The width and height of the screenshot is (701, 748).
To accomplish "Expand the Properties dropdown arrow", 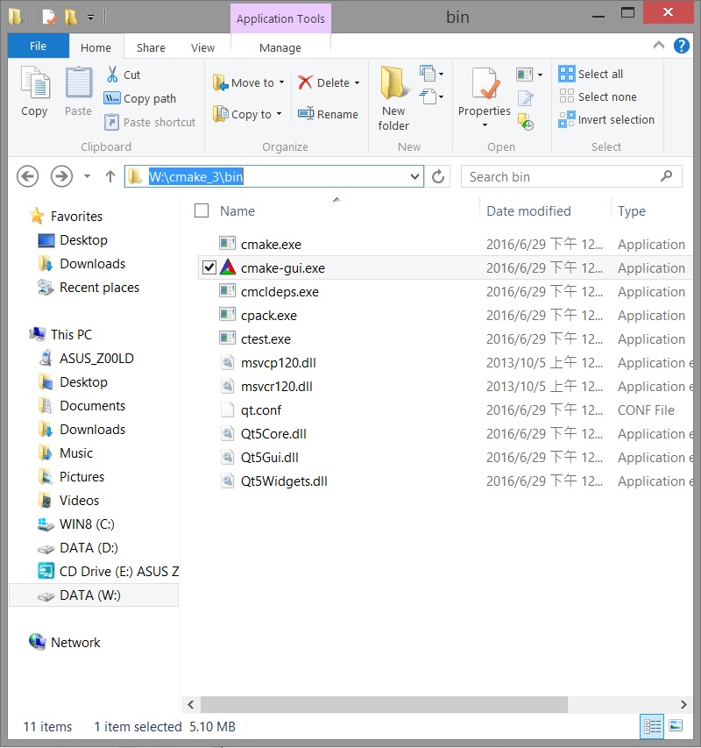I will click(x=485, y=125).
